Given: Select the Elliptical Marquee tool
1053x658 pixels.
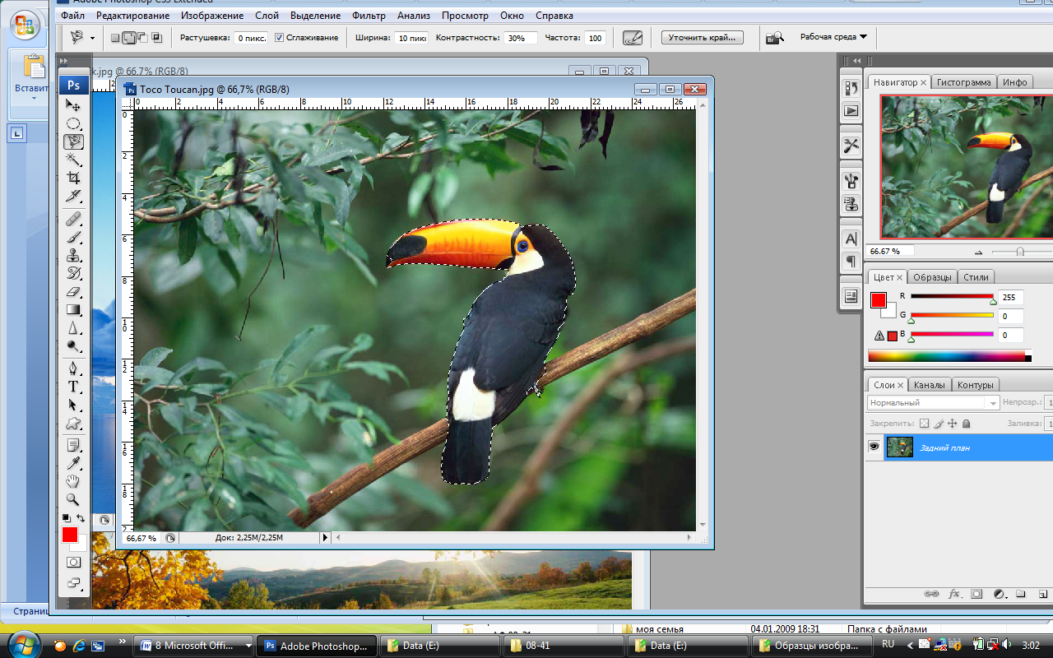Looking at the screenshot, I should (73, 123).
